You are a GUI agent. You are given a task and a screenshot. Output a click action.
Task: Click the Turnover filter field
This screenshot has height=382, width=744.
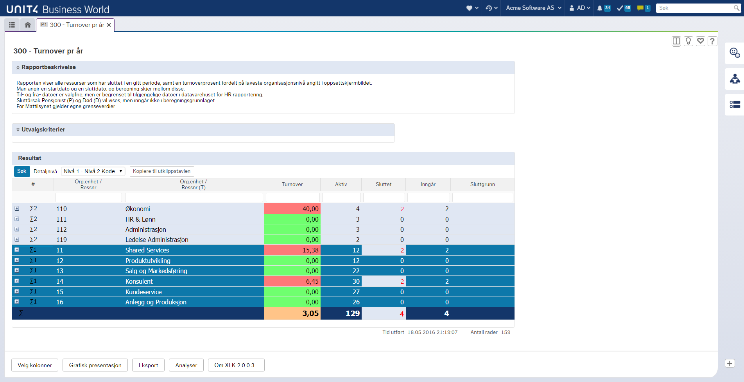coord(293,197)
